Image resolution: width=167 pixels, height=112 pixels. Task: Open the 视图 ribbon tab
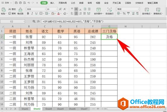98,3
